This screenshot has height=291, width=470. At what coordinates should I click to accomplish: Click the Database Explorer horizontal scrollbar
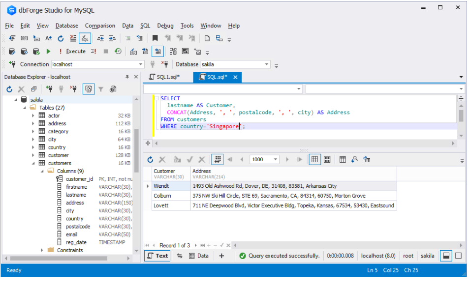tap(59, 258)
